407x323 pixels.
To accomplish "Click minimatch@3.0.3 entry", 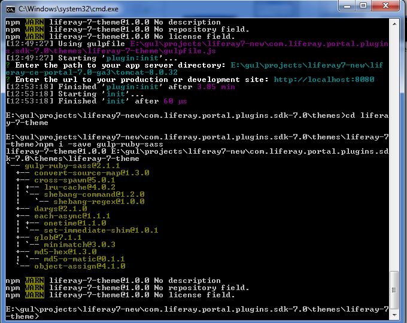I will tap(80, 245).
